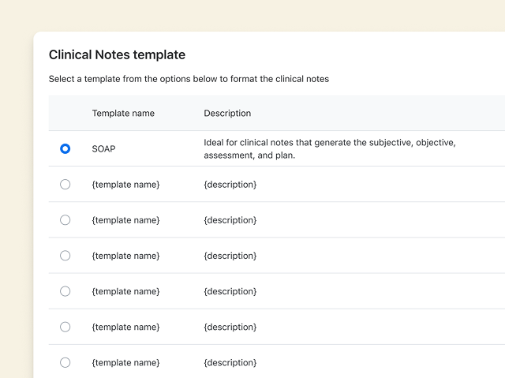
Task: Select the radio button in the sixth table row
Action: [x=65, y=327]
